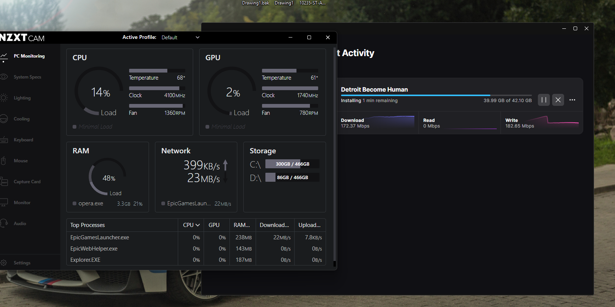Cancel the Detroit Become Human install
The width and height of the screenshot is (615, 307).
558,100
